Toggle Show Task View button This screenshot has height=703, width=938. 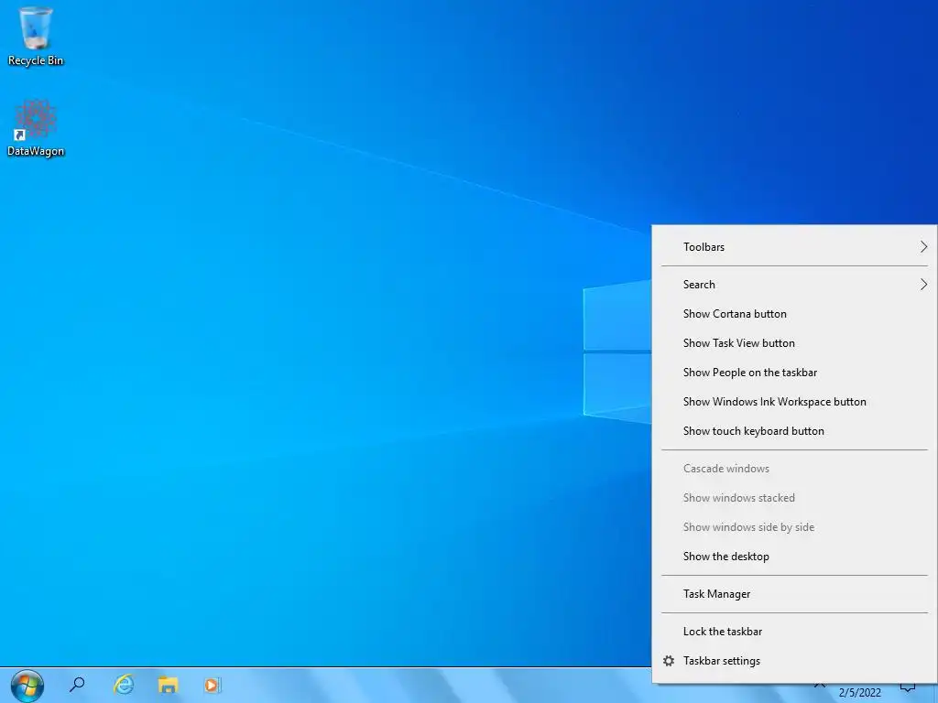click(x=794, y=343)
